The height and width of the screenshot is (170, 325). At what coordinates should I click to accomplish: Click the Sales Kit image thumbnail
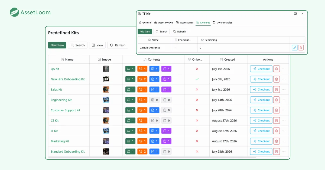106,90
